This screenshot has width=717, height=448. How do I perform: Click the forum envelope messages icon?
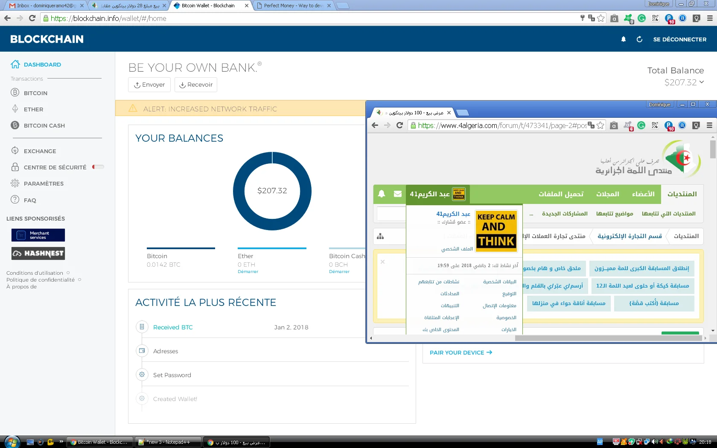pyautogui.click(x=397, y=194)
